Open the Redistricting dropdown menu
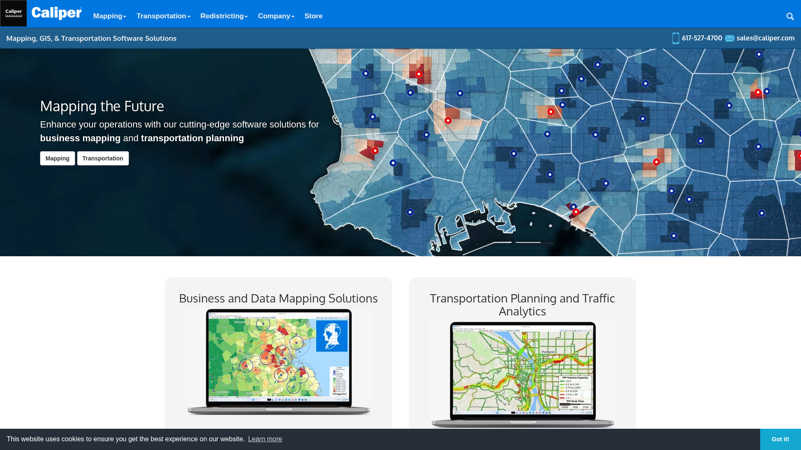The image size is (801, 450). [224, 16]
